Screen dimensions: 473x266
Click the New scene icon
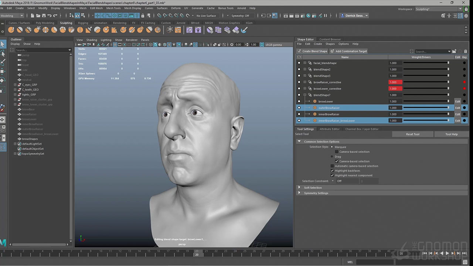tap(33, 16)
